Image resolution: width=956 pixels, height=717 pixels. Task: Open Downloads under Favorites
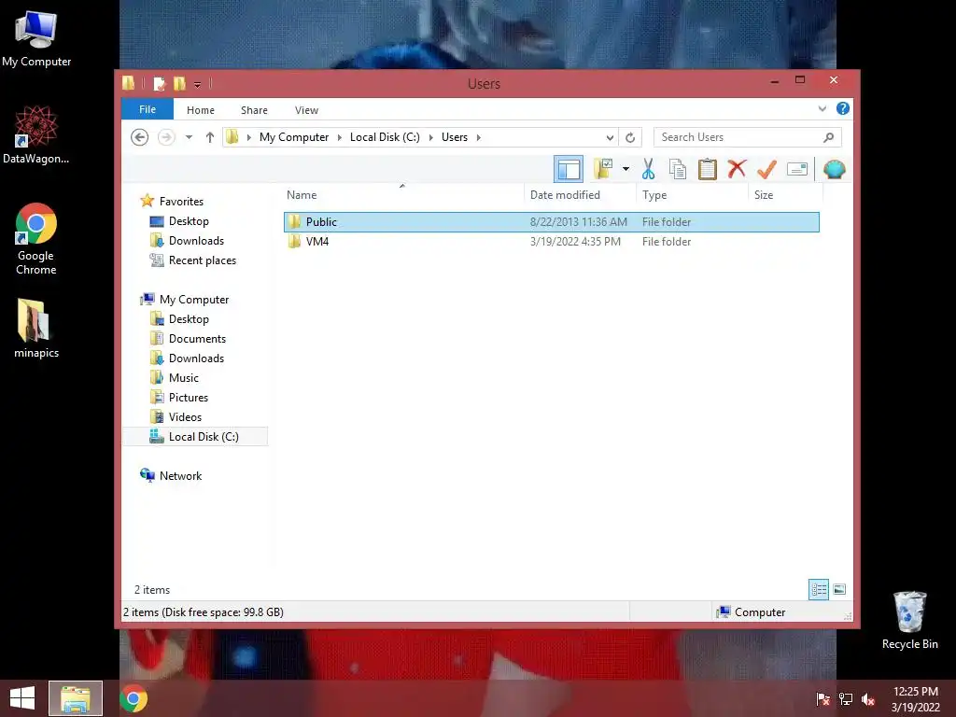pos(196,240)
